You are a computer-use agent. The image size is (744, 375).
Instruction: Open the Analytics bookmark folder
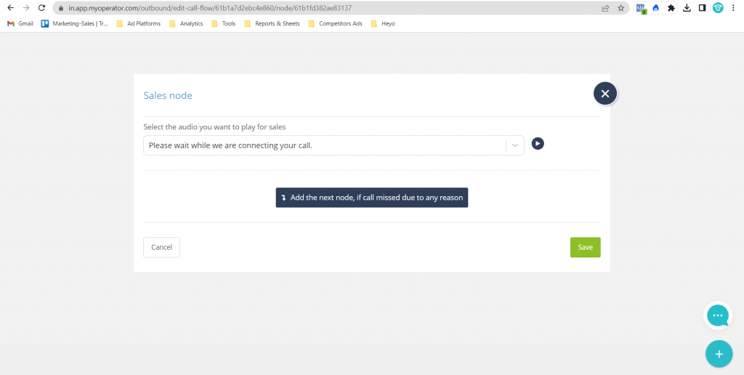[186, 23]
